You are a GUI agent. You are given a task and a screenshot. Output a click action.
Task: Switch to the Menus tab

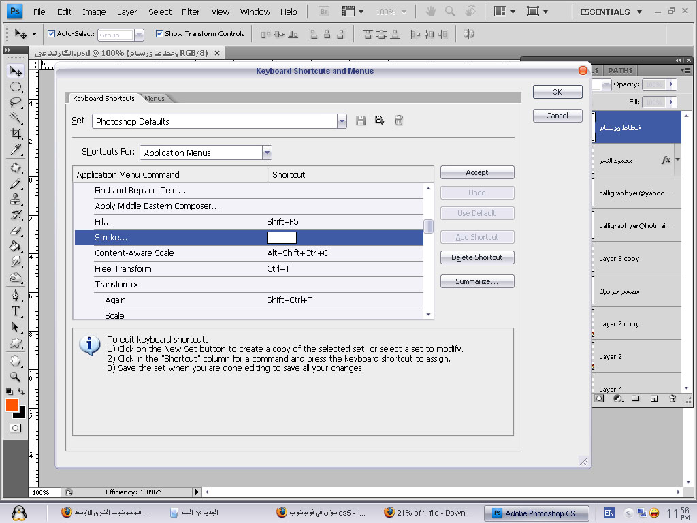click(x=155, y=98)
